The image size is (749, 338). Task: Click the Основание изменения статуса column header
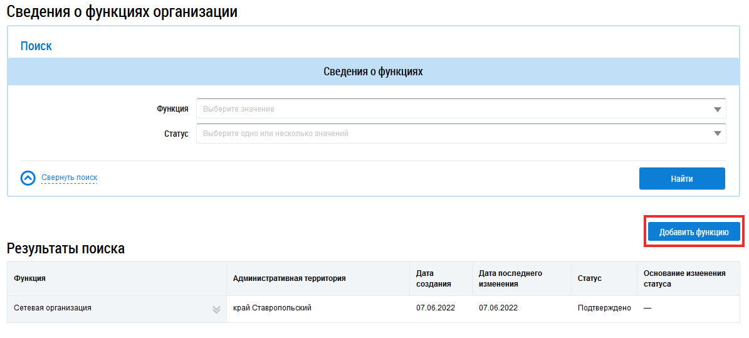point(684,278)
